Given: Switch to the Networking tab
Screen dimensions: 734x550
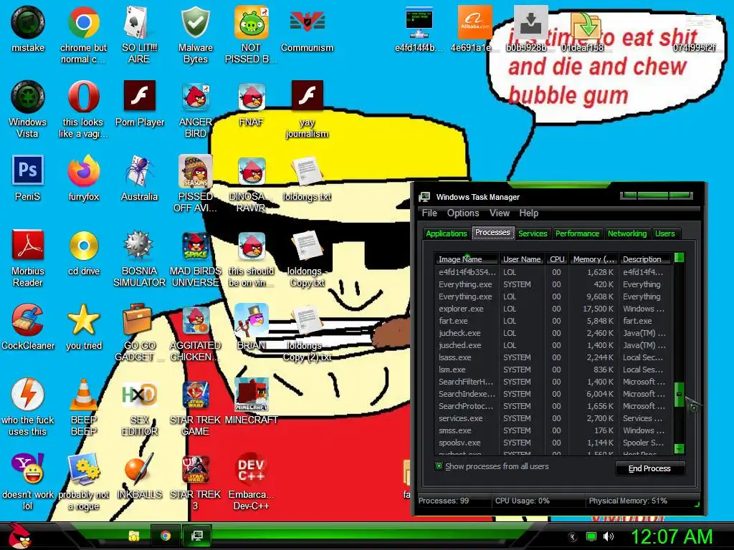Looking at the screenshot, I should (x=627, y=233).
